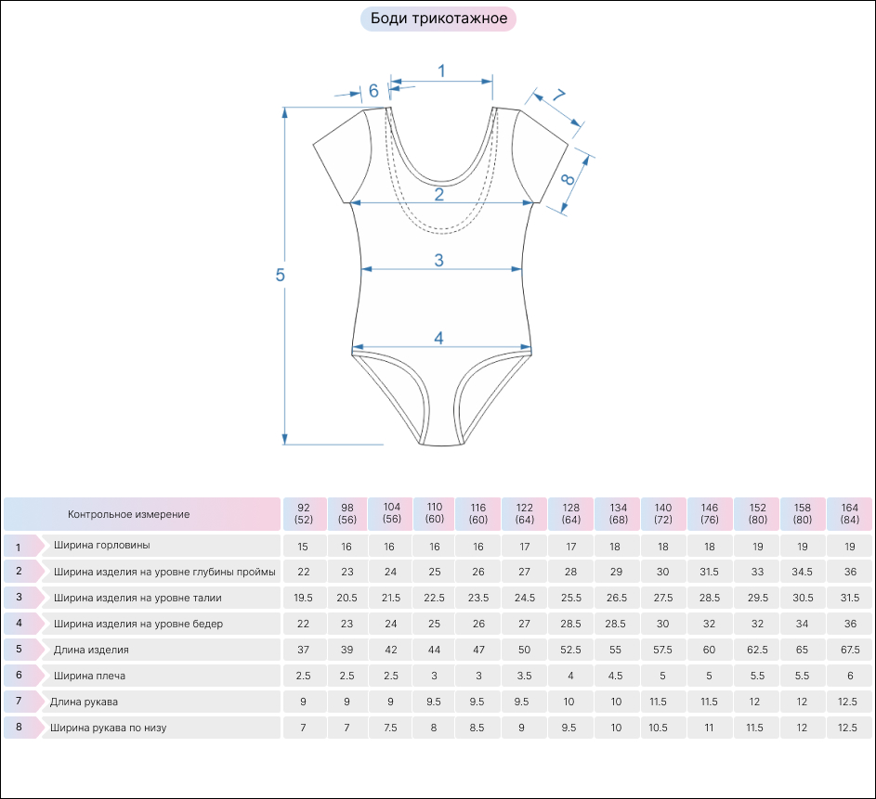
Task: Click number 4 hip width marker on diagram
Action: (x=438, y=338)
